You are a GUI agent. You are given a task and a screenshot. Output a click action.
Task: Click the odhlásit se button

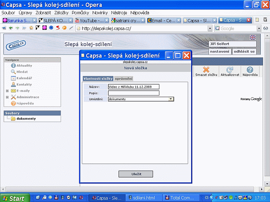coord(244,51)
